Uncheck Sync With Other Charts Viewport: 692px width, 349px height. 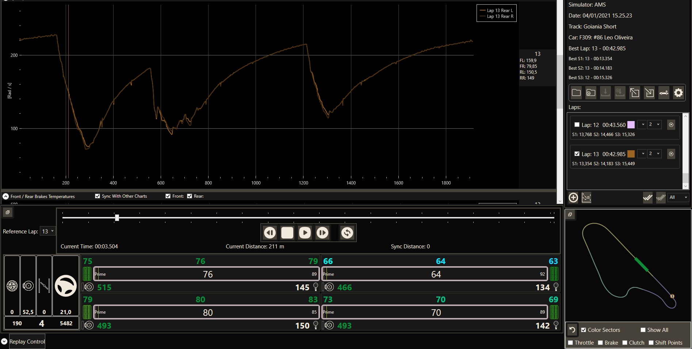[x=98, y=196]
